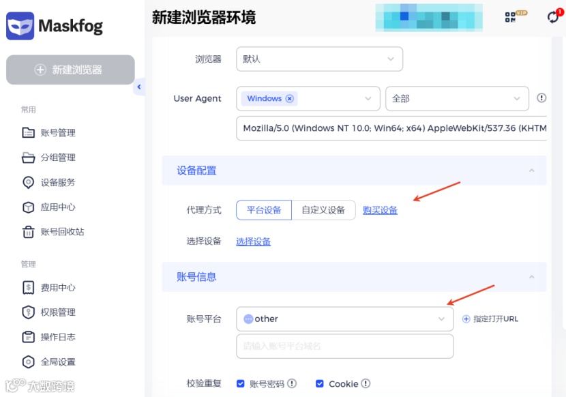The height and width of the screenshot is (397, 566).
Task: Open the 全部 version dropdown
Action: coord(457,99)
